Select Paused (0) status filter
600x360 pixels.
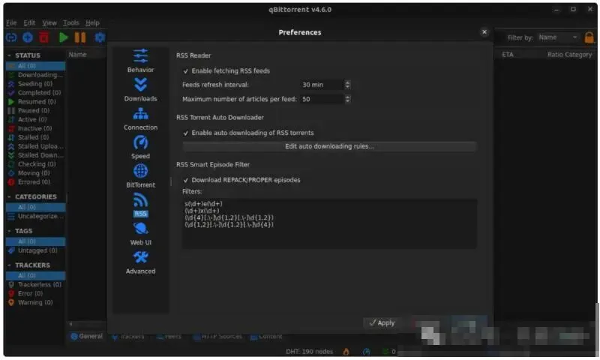(35, 110)
